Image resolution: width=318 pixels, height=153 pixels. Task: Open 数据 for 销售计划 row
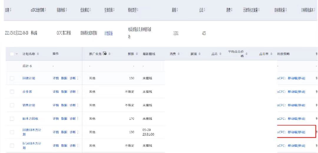pyautogui.click(x=64, y=105)
